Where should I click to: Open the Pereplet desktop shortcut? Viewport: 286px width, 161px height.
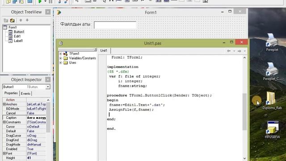click(272, 42)
